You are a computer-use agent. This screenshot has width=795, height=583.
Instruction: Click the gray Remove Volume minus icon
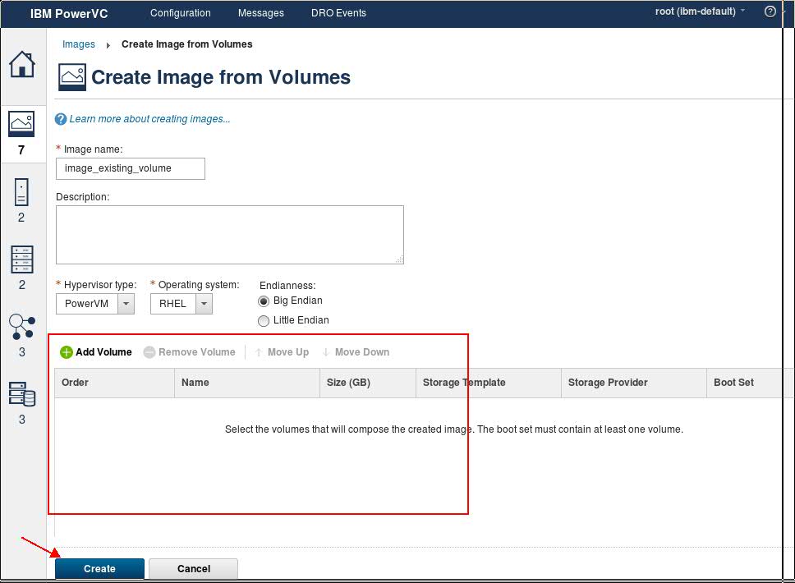click(x=149, y=352)
